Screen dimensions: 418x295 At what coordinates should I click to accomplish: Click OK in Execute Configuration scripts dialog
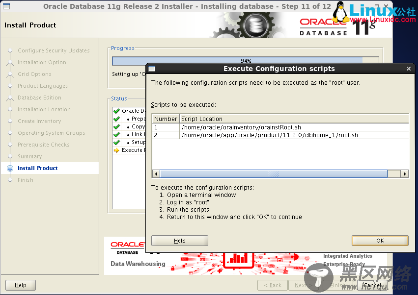click(x=380, y=241)
